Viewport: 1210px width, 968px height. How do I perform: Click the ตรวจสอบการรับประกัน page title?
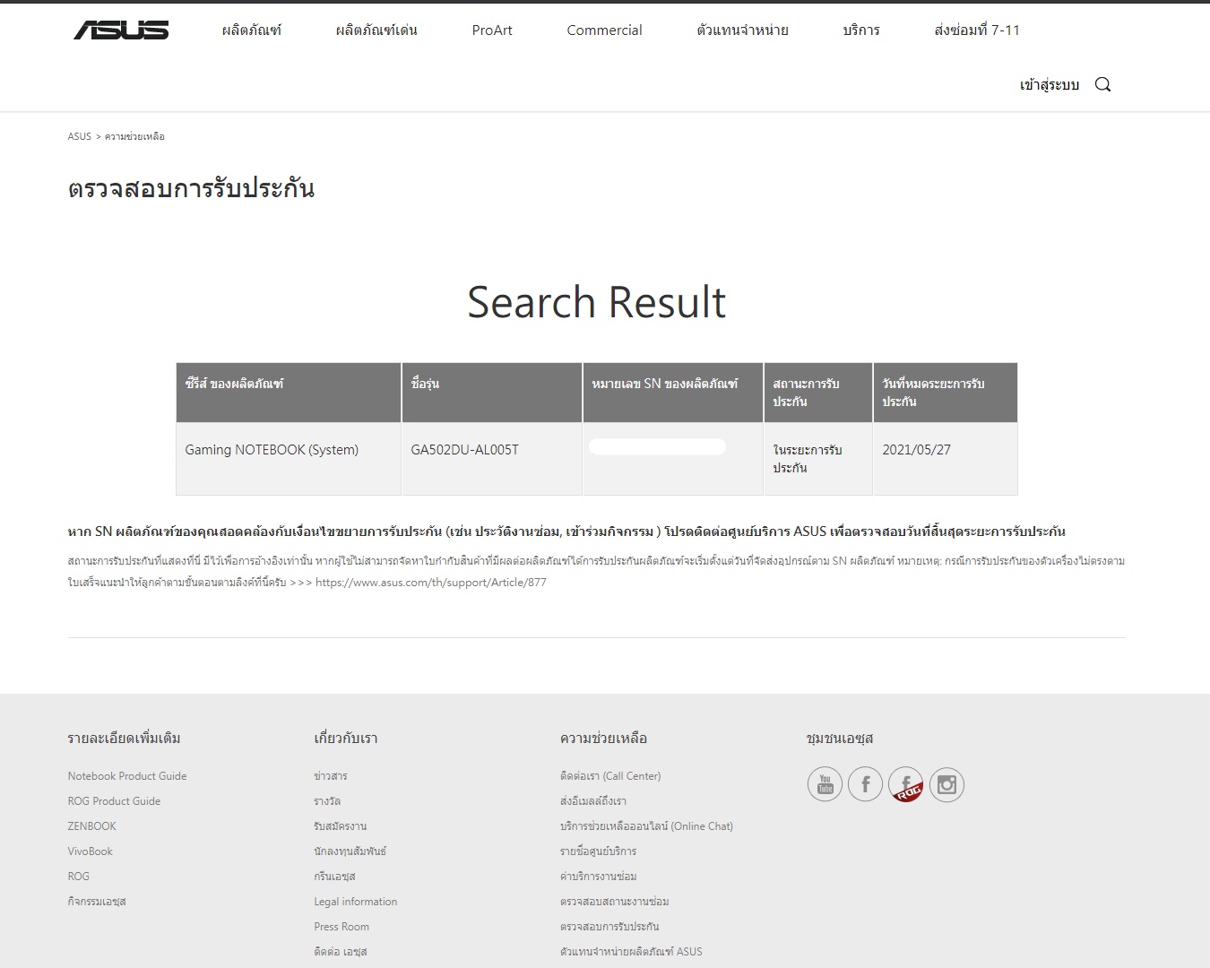coord(191,189)
